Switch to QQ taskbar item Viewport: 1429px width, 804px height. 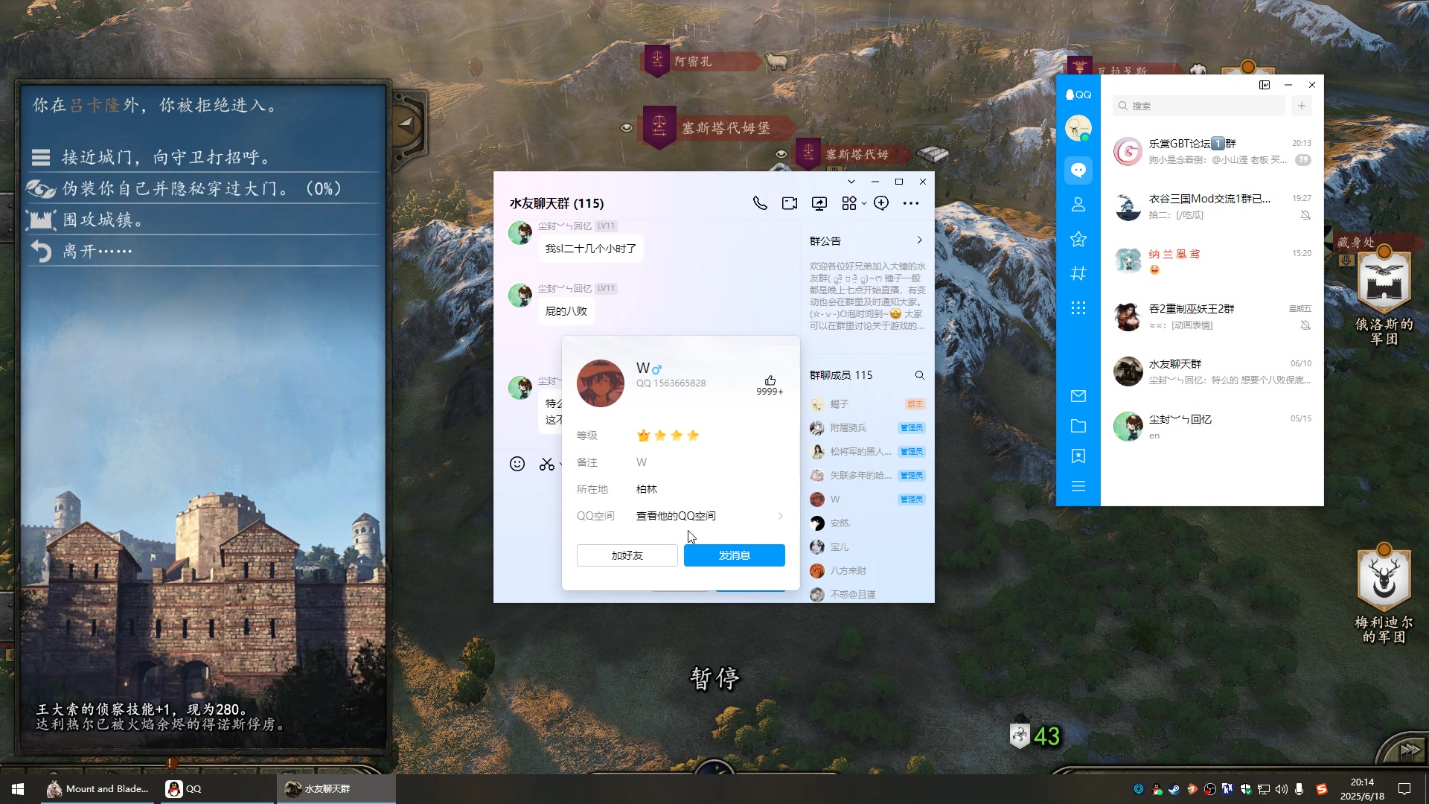pyautogui.click(x=217, y=789)
